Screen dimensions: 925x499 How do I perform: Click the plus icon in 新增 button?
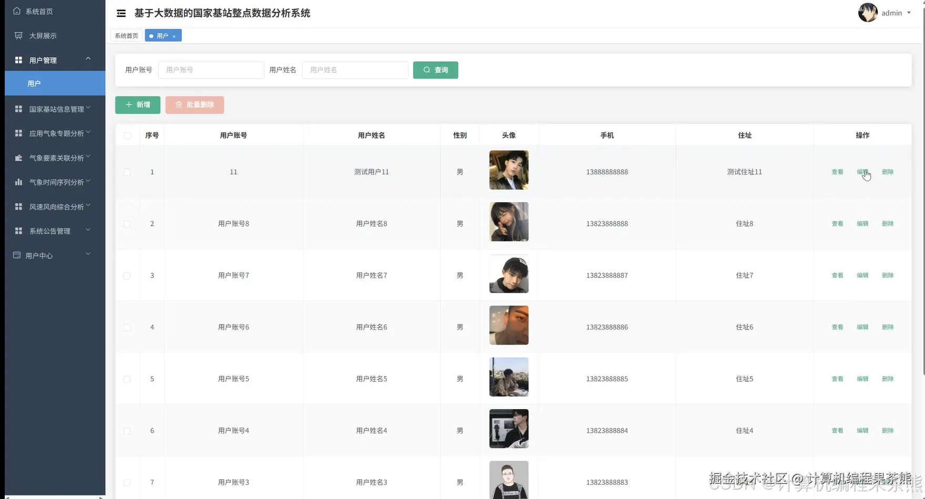pos(129,105)
